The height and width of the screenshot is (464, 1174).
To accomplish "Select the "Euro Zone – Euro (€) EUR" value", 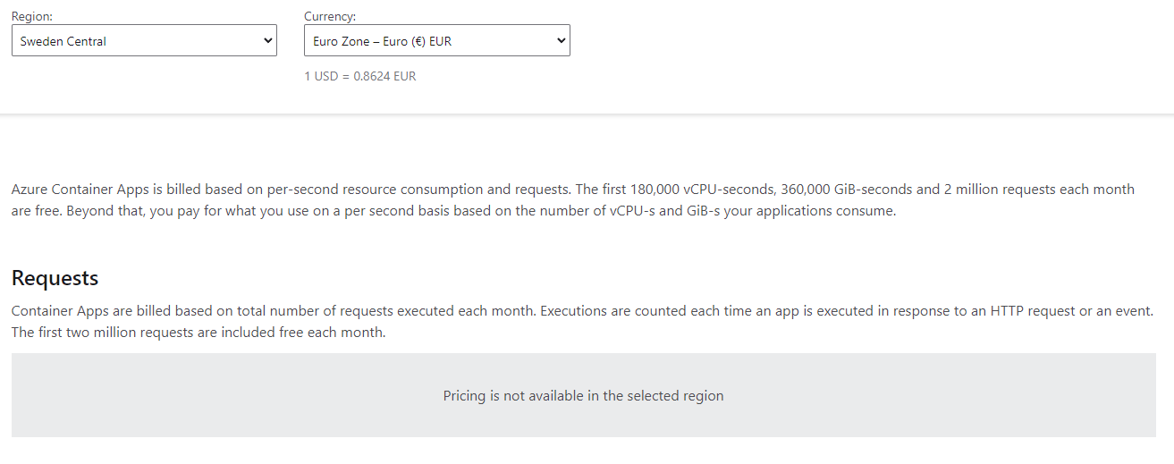I will (x=382, y=41).
